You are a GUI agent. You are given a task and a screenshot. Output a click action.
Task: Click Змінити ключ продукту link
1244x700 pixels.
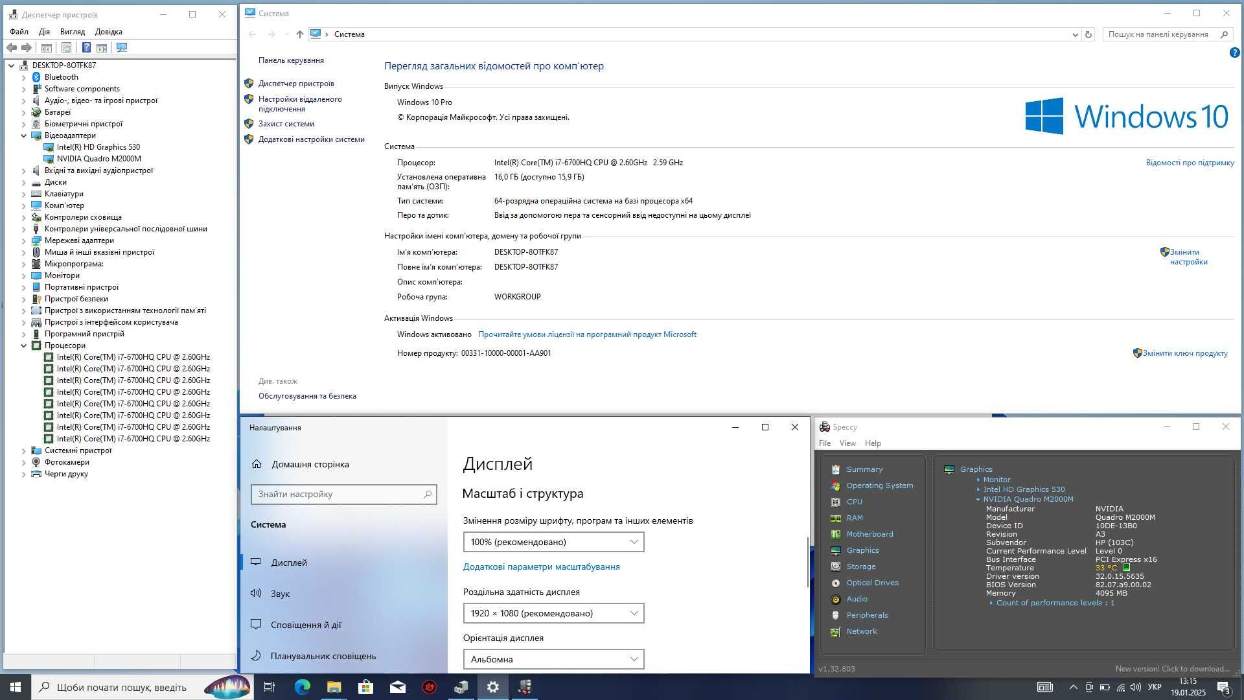[x=1185, y=353]
